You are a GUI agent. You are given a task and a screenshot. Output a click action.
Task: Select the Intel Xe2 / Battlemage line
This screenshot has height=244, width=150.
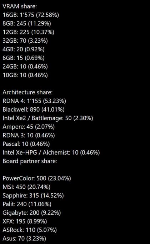(48, 118)
